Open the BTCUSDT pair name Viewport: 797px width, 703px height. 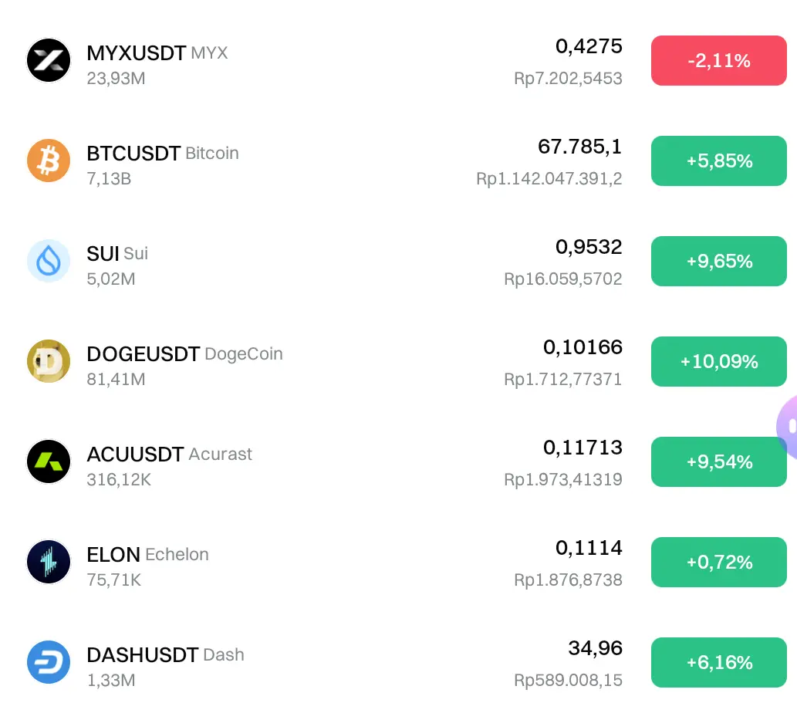(133, 153)
